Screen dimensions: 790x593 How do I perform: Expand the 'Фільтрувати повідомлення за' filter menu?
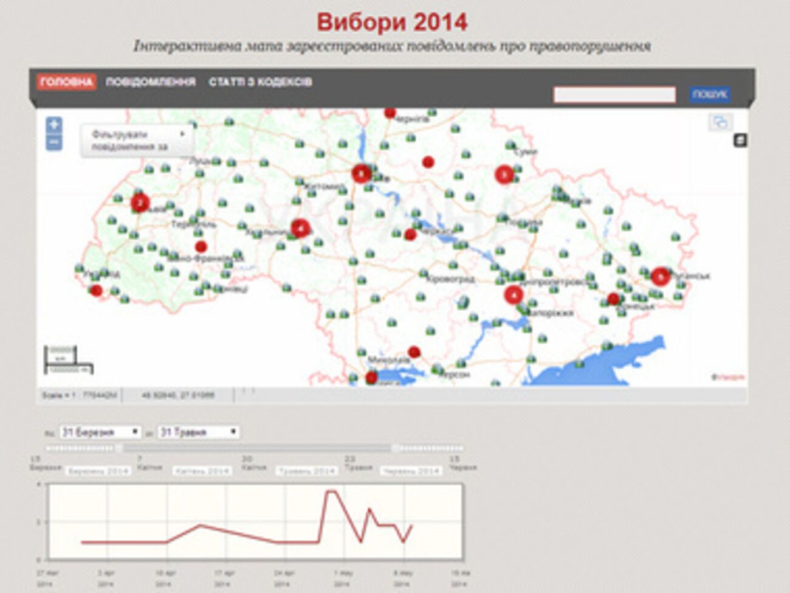[x=137, y=140]
